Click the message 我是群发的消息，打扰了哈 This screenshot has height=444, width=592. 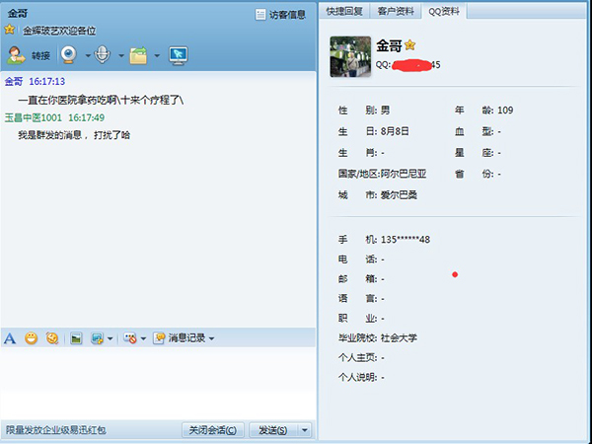(x=74, y=135)
